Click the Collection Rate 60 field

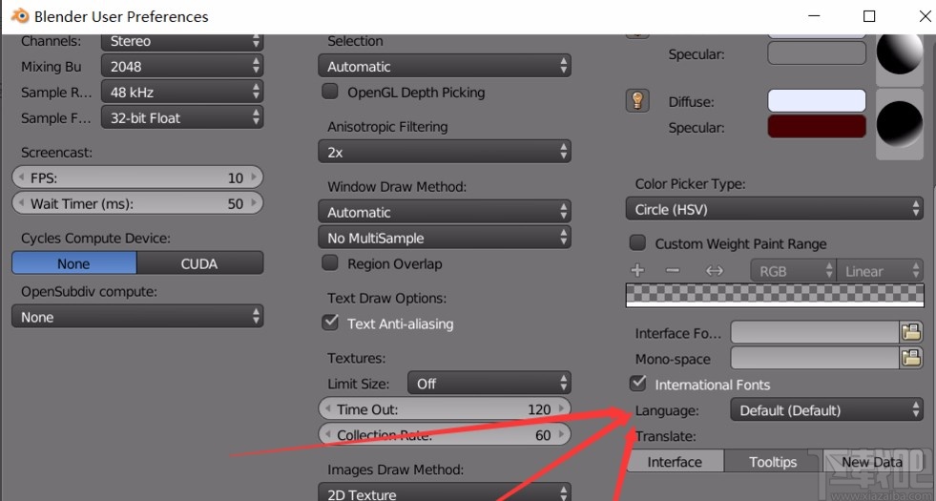444,435
